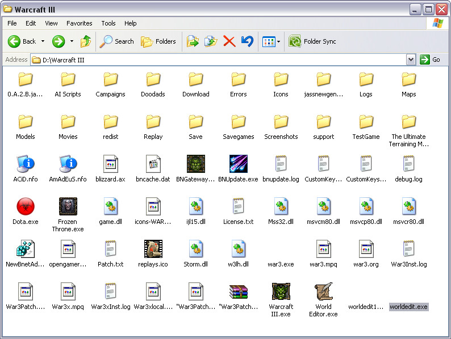The width and height of the screenshot is (451, 339).
Task: Select the War3x.mpq file
Action: pos(68,296)
